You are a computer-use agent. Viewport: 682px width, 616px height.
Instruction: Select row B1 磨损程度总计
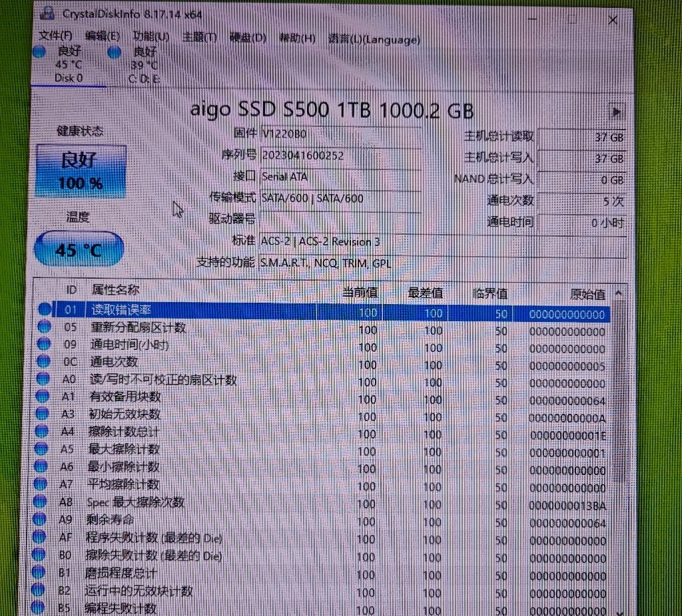324,575
